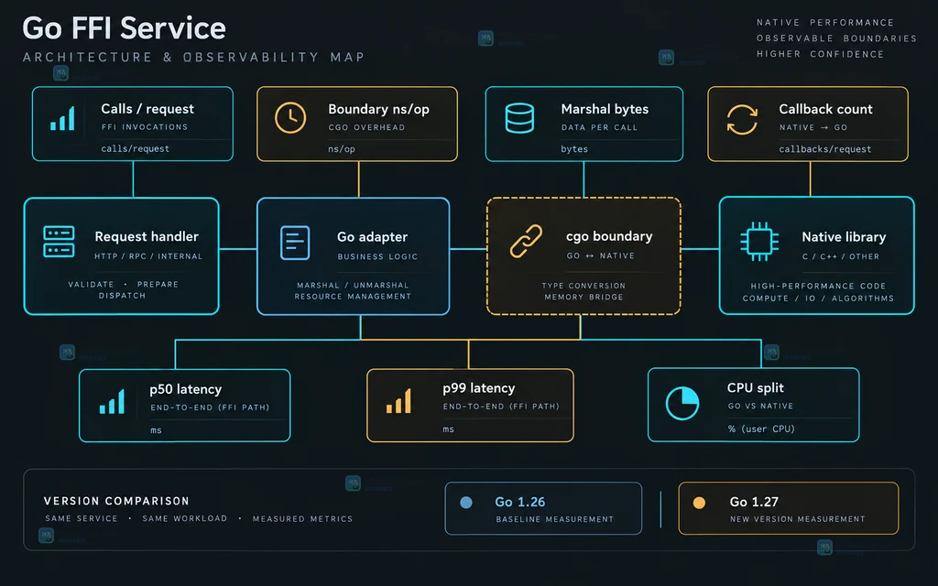Click the 'BUSINESS LOGIC' label
This screenshot has width=938, height=586.
(377, 256)
